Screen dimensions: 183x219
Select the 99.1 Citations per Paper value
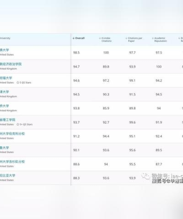pos(132,81)
